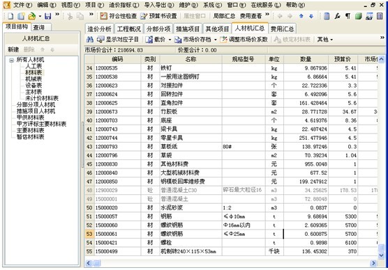The width and height of the screenshot is (388, 270).
Task: Collapse the 所有人材机 tree node
Action: [11, 61]
